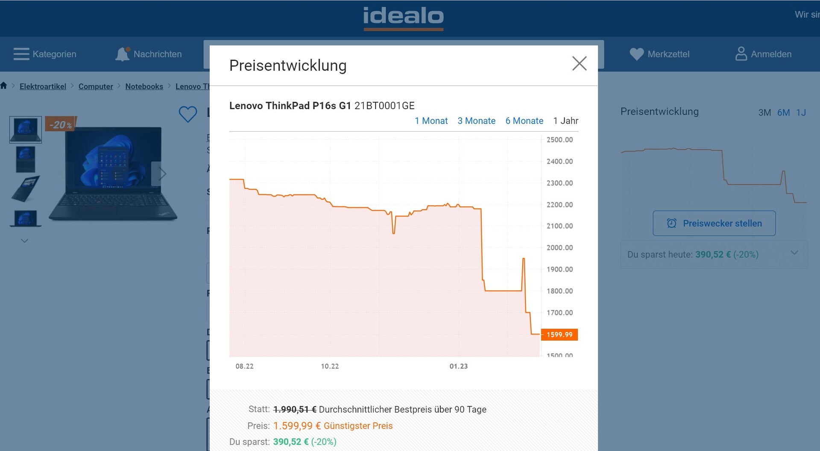Switch sidebar chart to 3M
This screenshot has height=451, width=820.
click(x=764, y=113)
